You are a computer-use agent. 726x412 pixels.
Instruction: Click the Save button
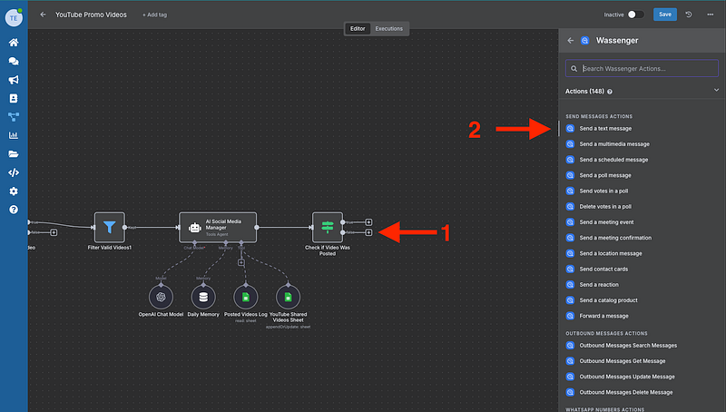point(665,15)
